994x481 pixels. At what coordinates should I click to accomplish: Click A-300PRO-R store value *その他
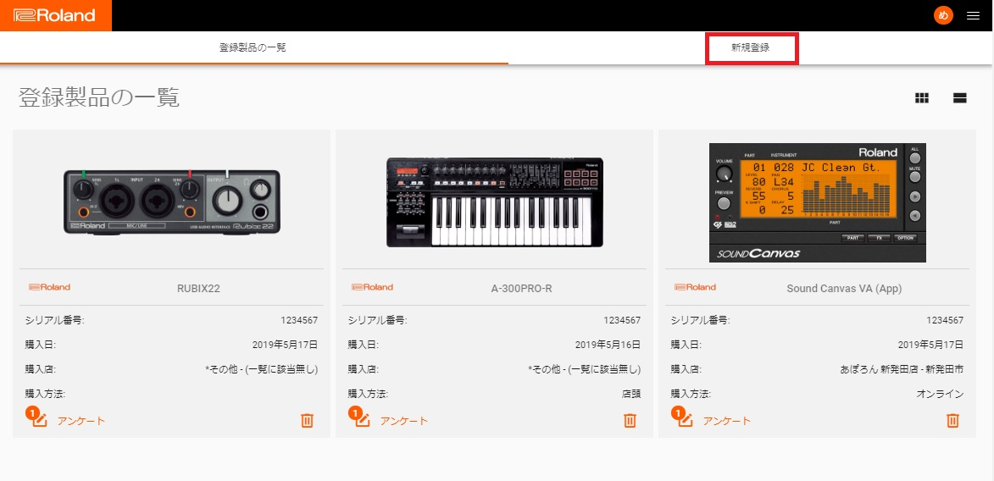(x=585, y=369)
